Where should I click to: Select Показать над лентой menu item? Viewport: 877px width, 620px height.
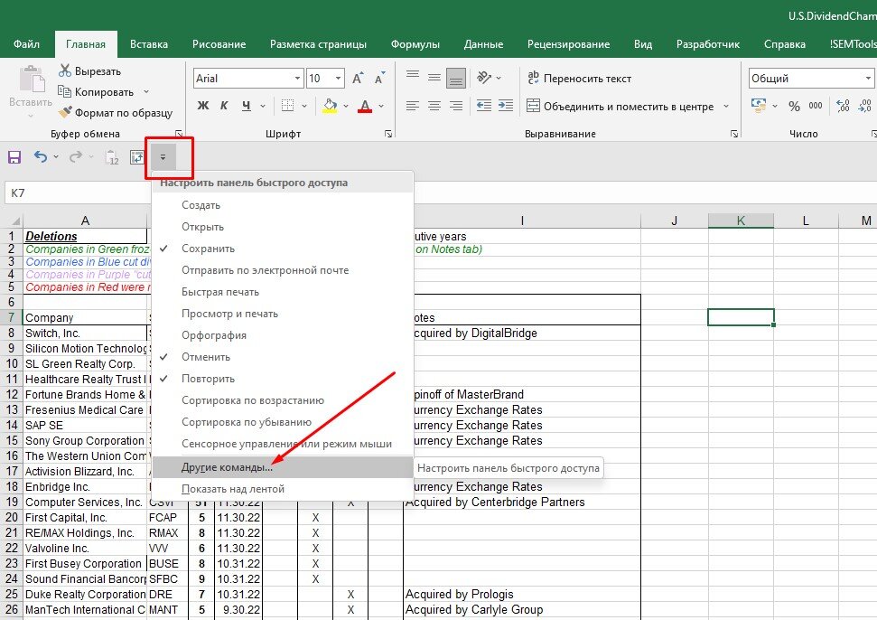[x=283, y=489]
